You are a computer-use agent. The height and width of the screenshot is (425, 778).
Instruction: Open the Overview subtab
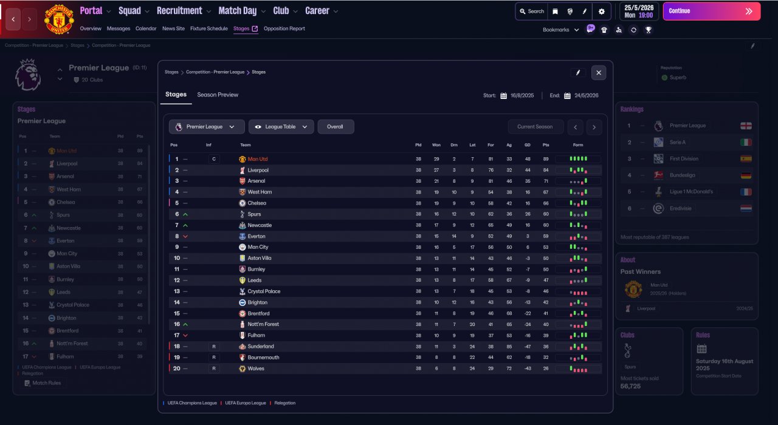pyautogui.click(x=91, y=29)
